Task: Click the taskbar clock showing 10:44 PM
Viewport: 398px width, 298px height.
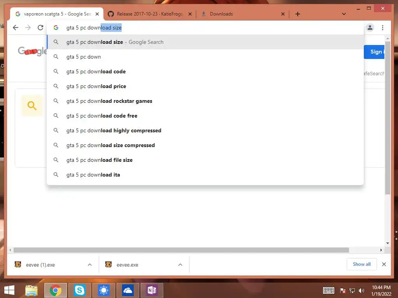Action: point(381,290)
